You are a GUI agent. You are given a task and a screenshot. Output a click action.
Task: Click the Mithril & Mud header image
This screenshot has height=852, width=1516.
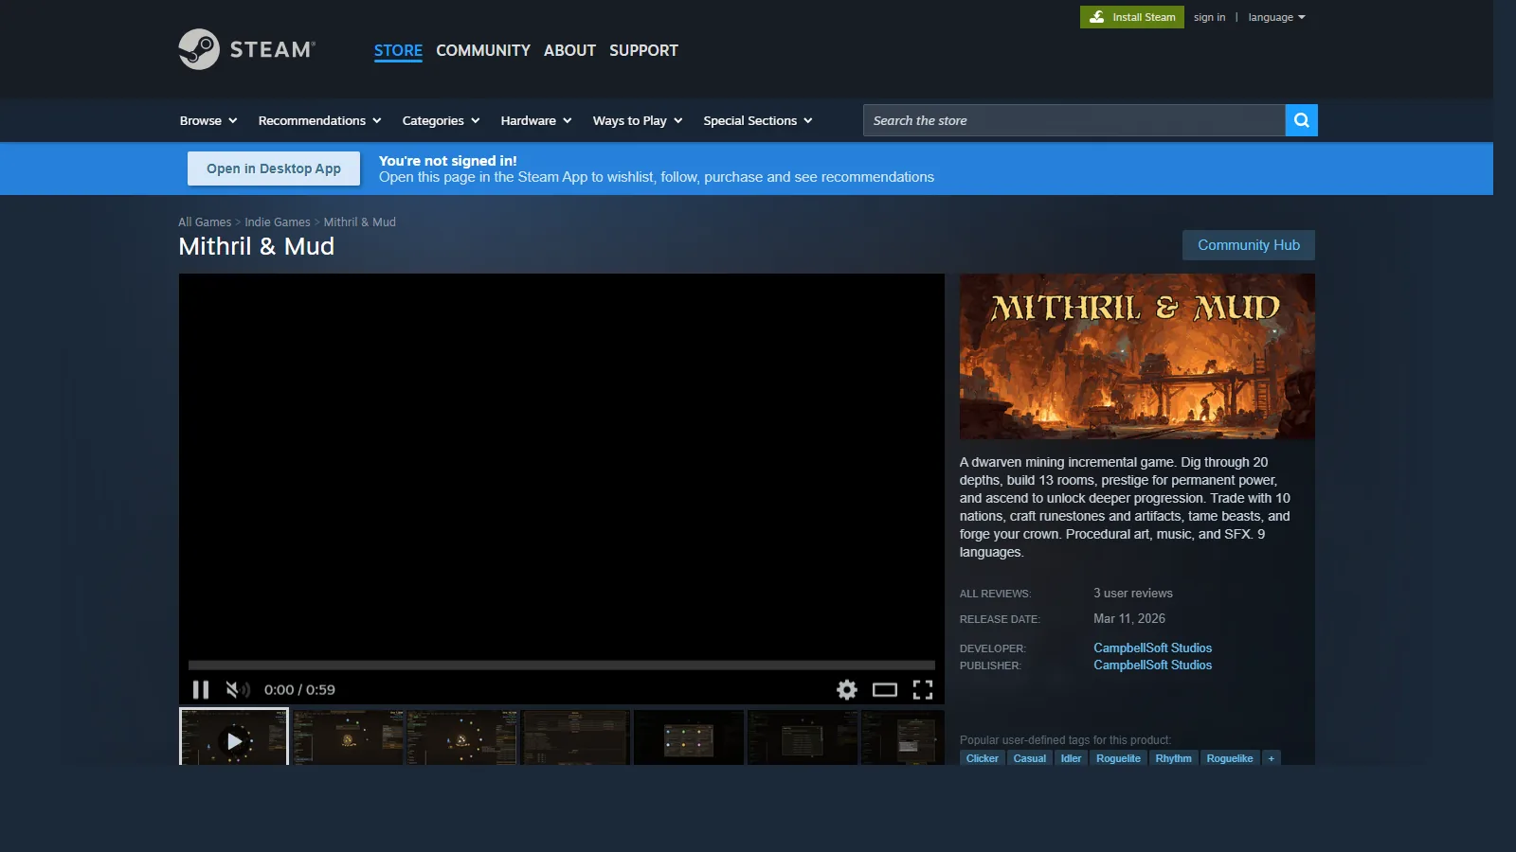coord(1137,356)
